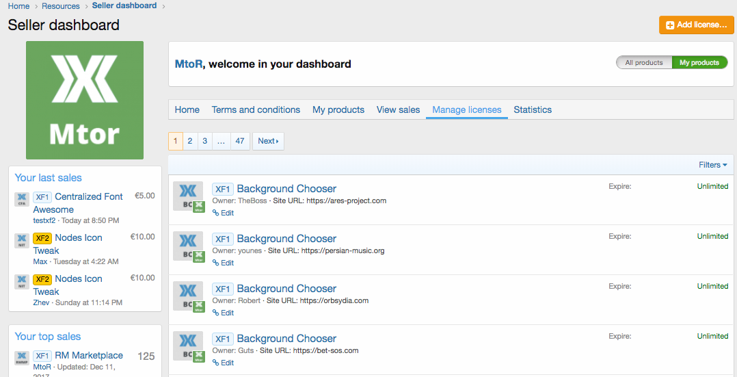Open the MtoR username link in welcome message

[x=189, y=64]
